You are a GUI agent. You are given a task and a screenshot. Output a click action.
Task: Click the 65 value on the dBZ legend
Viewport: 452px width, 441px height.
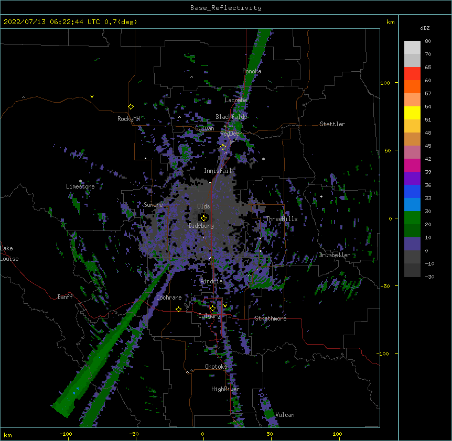(x=428, y=68)
